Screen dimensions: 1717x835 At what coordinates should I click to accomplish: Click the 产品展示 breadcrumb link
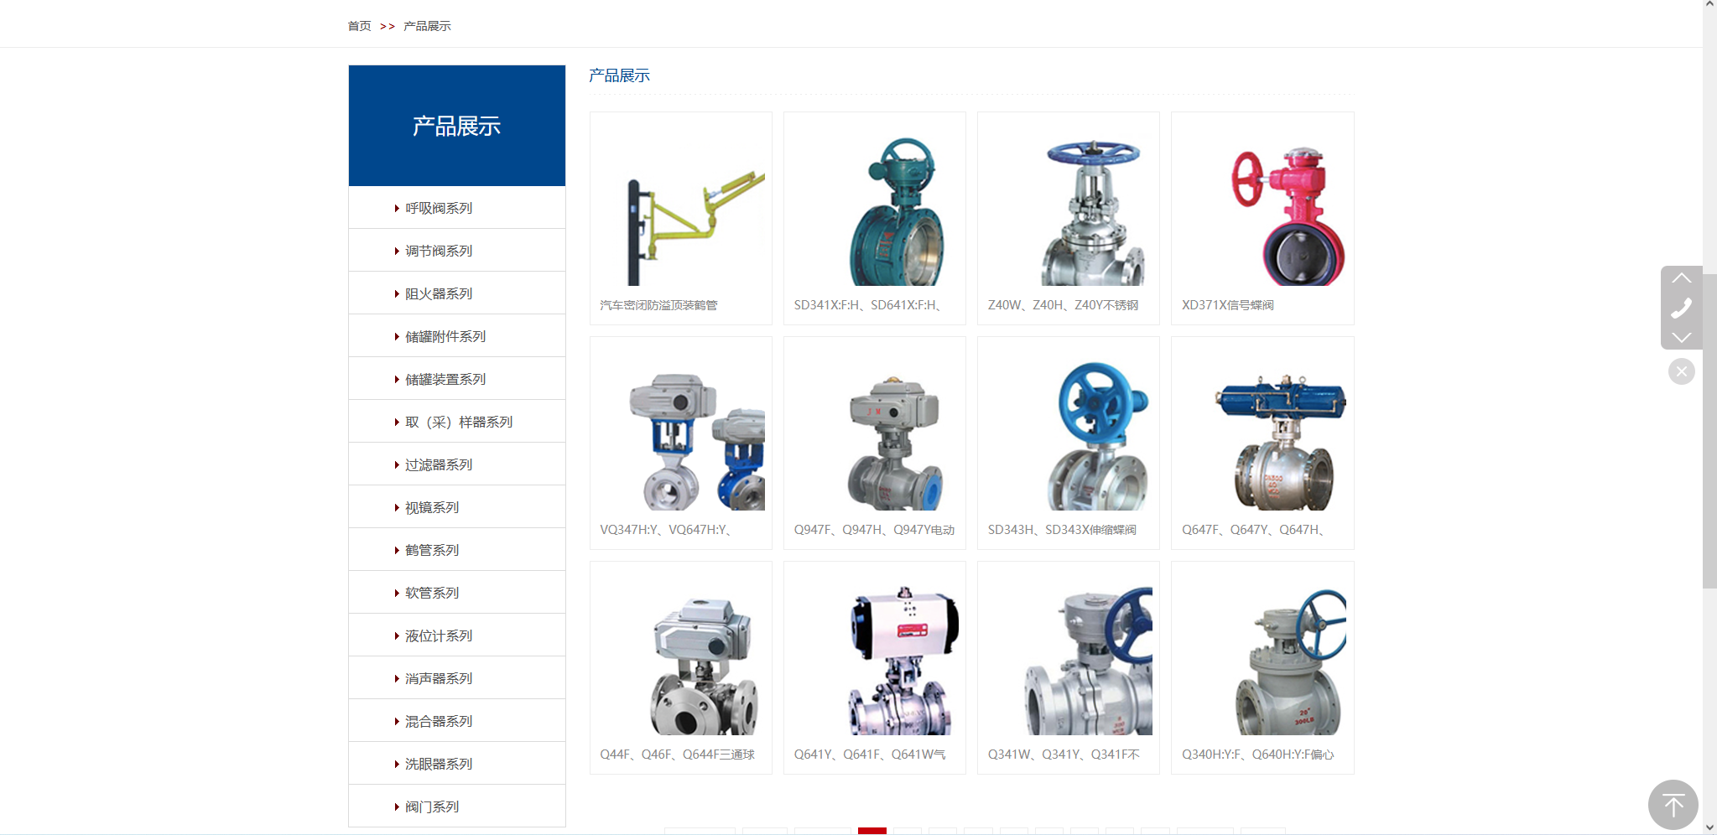[427, 26]
